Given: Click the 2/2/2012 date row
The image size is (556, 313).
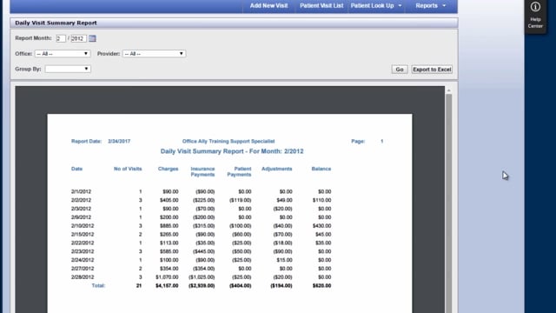Looking at the screenshot, I should (201, 200).
